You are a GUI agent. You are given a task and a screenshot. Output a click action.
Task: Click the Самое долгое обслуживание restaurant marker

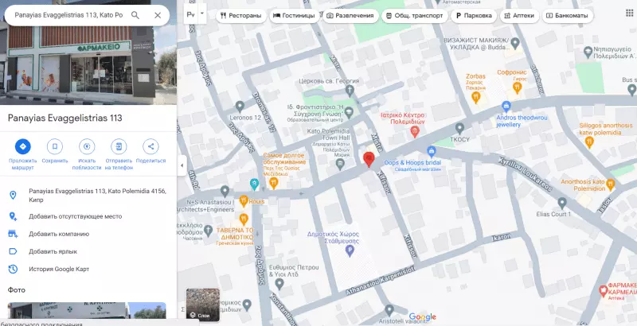click(x=273, y=183)
